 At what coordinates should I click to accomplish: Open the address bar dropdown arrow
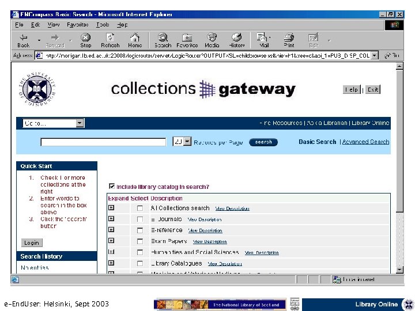click(375, 55)
